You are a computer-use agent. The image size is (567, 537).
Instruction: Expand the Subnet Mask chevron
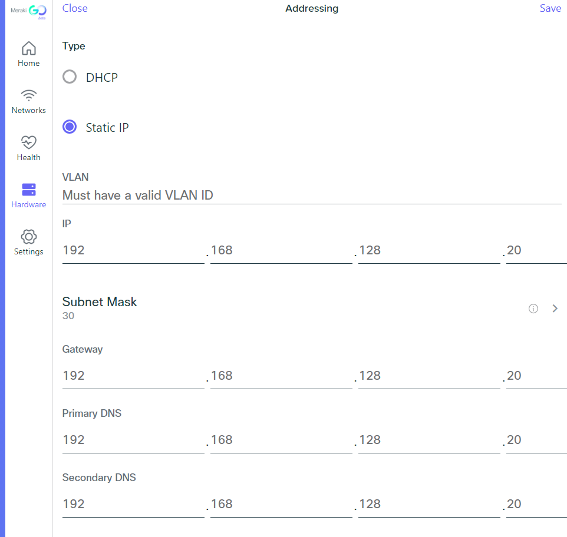[555, 309]
